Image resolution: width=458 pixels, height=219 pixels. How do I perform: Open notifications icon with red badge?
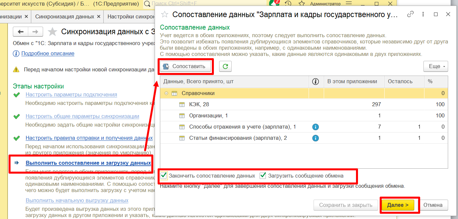tap(273, 4)
